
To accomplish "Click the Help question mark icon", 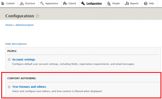I will (x=146, y=3).
